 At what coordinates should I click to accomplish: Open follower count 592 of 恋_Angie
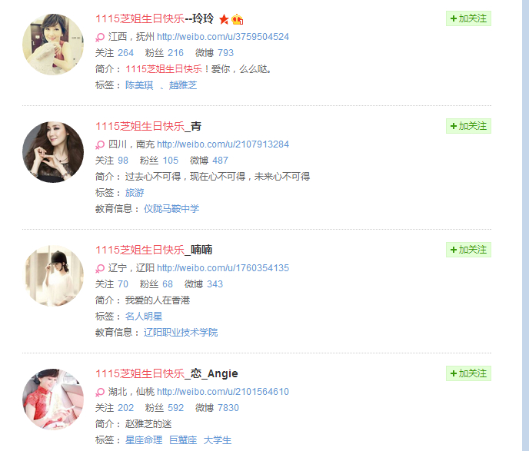176,408
